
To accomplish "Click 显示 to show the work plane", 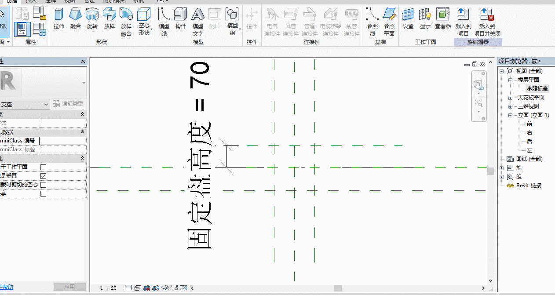I will tap(425, 19).
